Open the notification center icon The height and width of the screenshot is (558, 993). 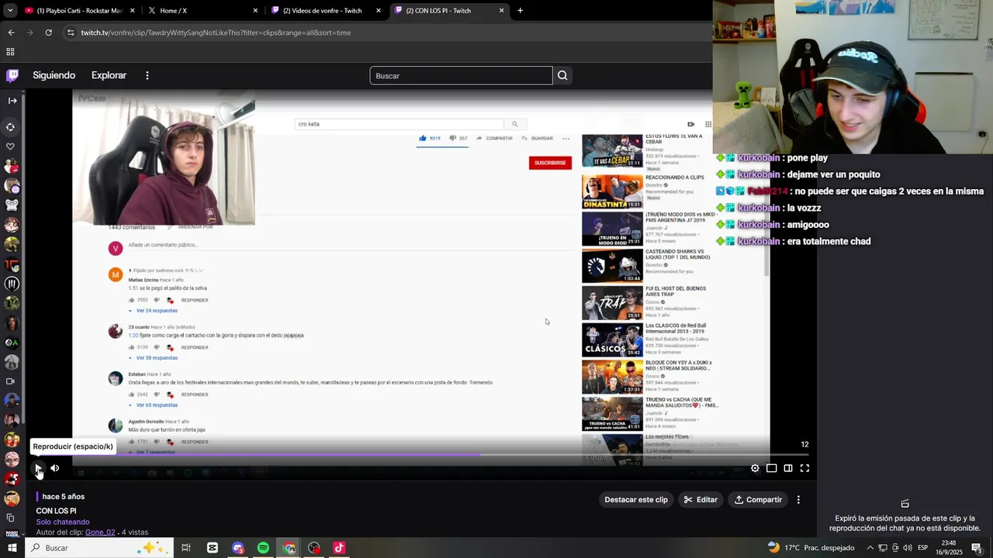click(x=977, y=548)
